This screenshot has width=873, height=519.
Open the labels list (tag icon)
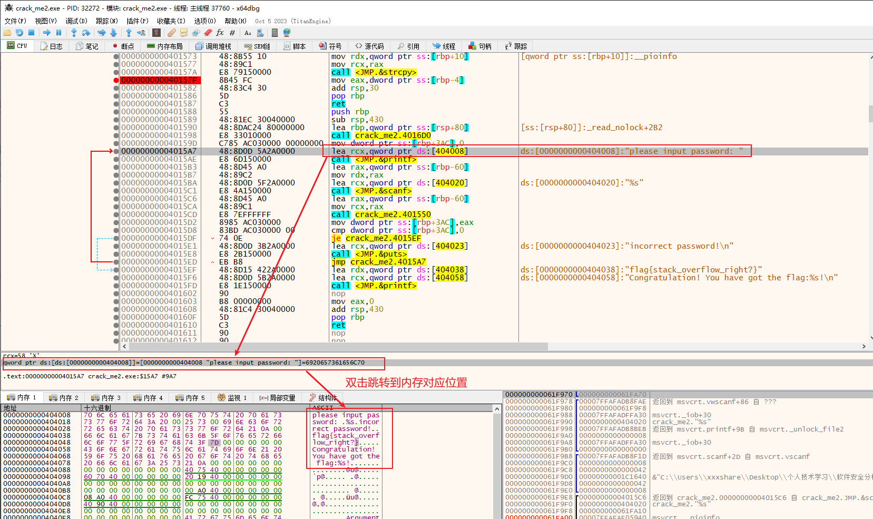(x=196, y=32)
